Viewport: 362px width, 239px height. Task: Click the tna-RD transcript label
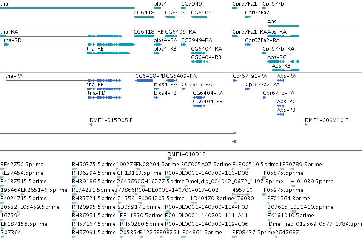pyautogui.click(x=13, y=40)
